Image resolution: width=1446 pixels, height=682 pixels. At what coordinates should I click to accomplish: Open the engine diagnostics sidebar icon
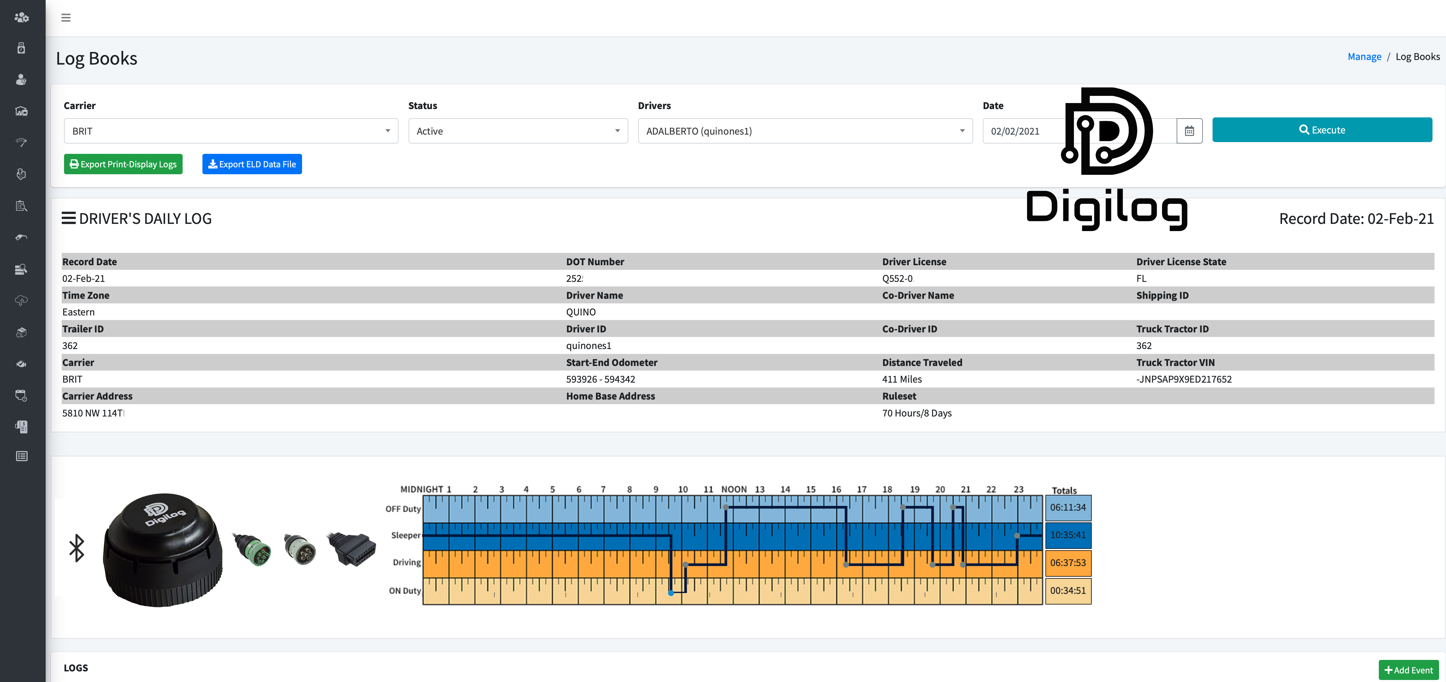21,364
